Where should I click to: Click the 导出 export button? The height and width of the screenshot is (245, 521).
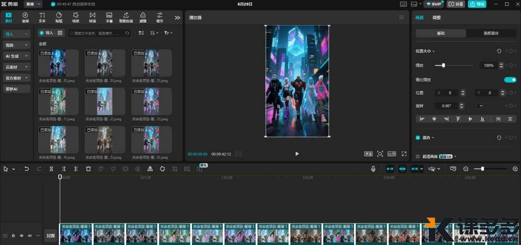coord(477,4)
